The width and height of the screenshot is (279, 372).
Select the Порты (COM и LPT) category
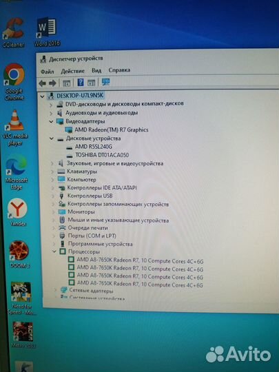click(92, 236)
